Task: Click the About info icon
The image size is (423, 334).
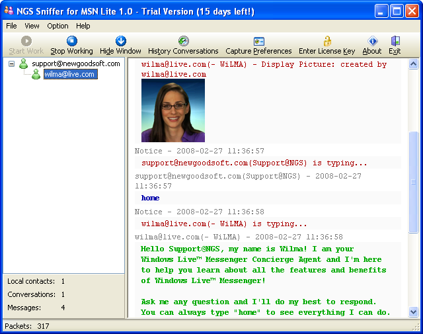Action: (x=372, y=41)
